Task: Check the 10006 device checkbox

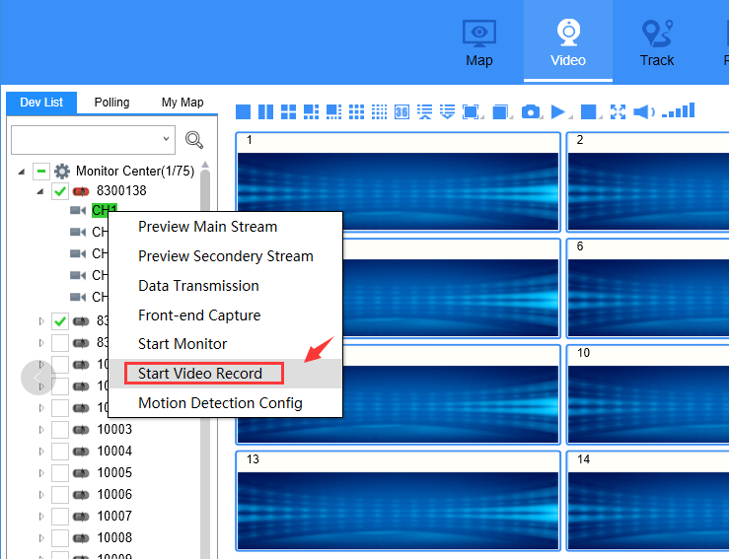Action: [60, 494]
